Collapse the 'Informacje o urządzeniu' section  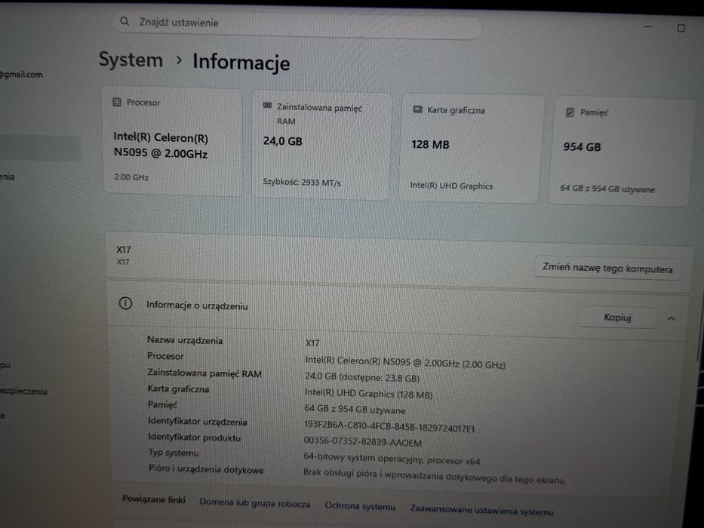coord(672,318)
